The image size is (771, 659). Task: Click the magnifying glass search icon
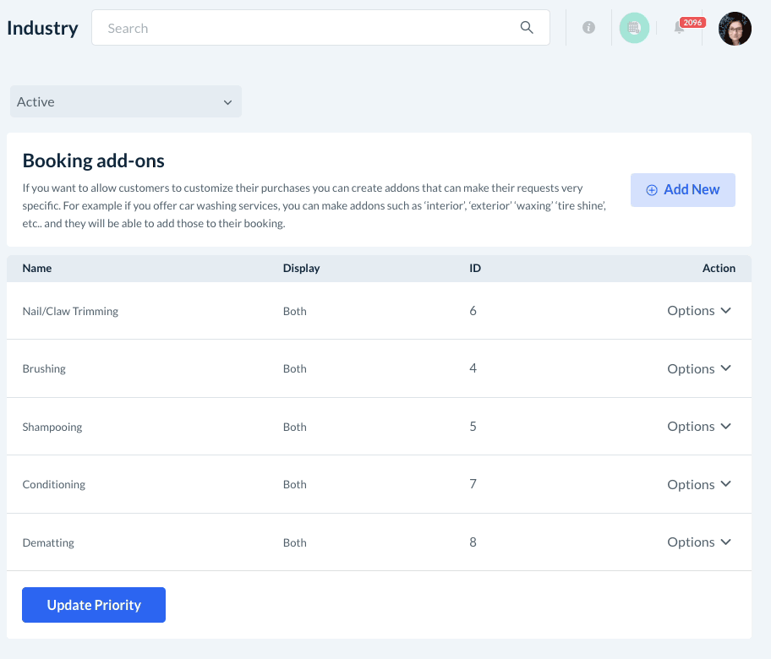click(x=527, y=28)
